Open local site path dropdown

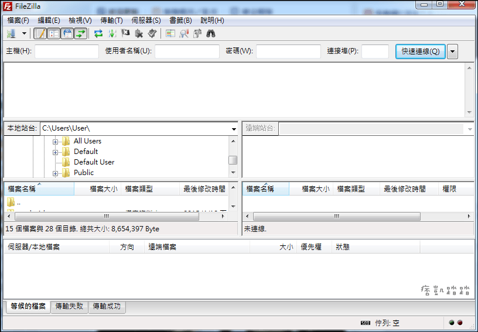pos(234,129)
